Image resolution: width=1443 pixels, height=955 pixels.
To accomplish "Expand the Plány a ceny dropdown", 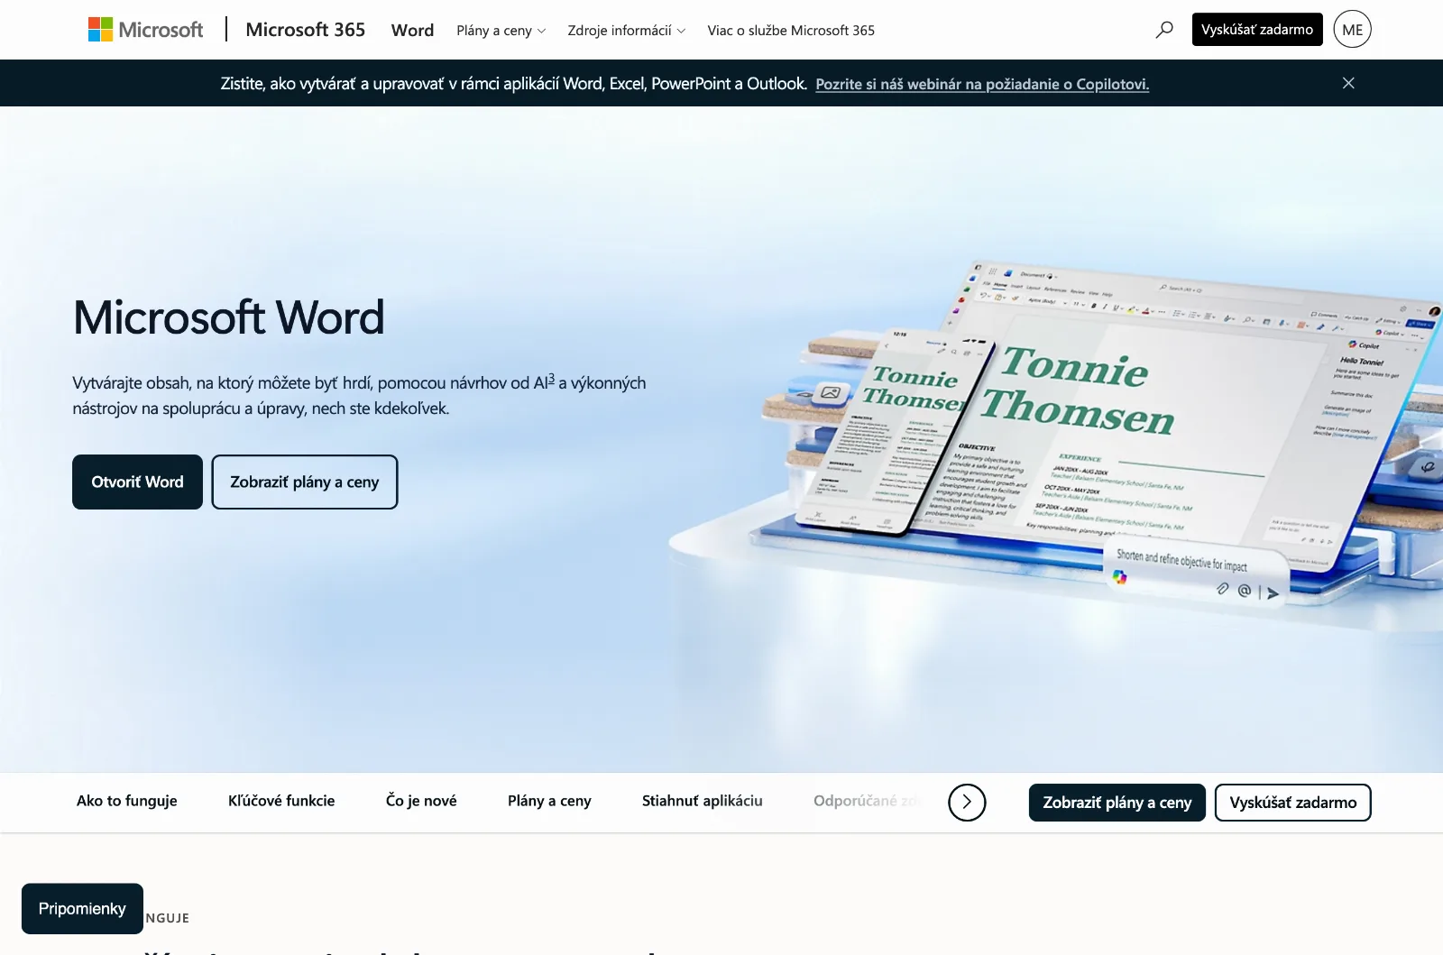I will coord(501,31).
